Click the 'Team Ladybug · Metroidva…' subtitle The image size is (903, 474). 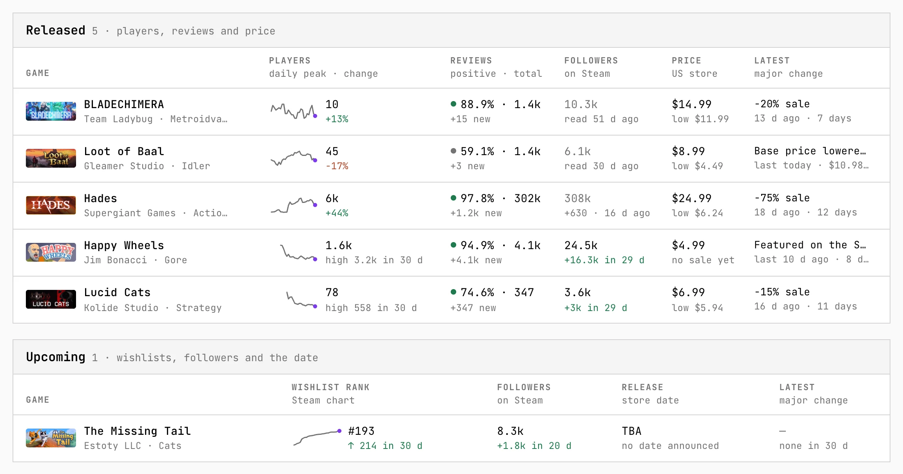tap(156, 119)
